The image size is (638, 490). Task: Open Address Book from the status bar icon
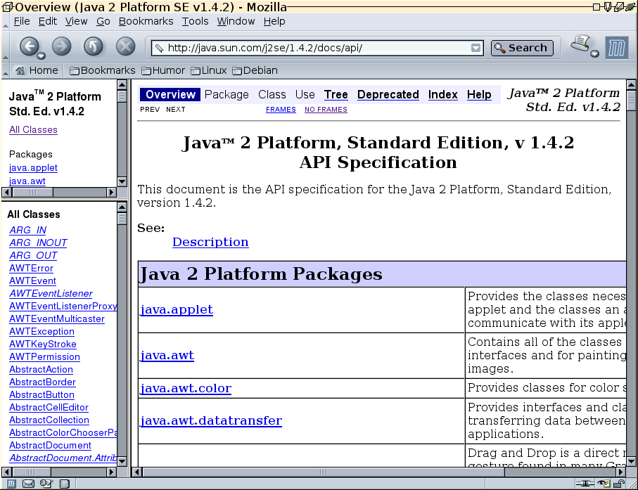pyautogui.click(x=64, y=484)
